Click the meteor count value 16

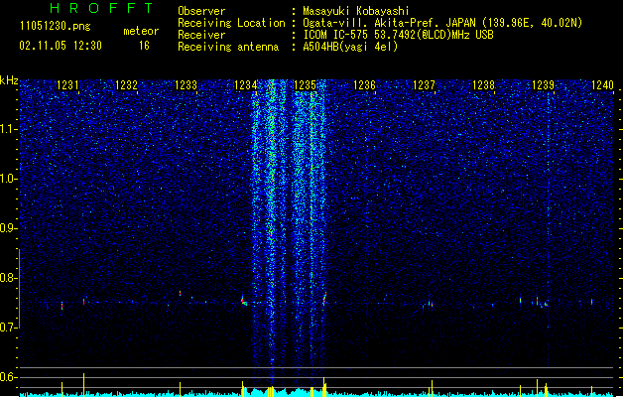144,46
